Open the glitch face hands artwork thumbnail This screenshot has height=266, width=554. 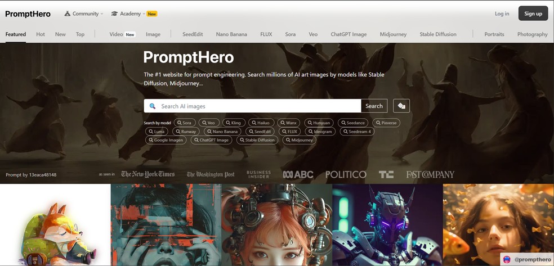click(x=166, y=225)
